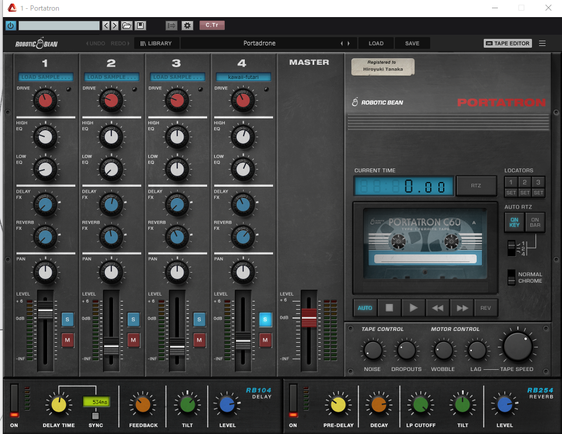Click the WOBBLE knob
The width and height of the screenshot is (562, 434).
443,350
